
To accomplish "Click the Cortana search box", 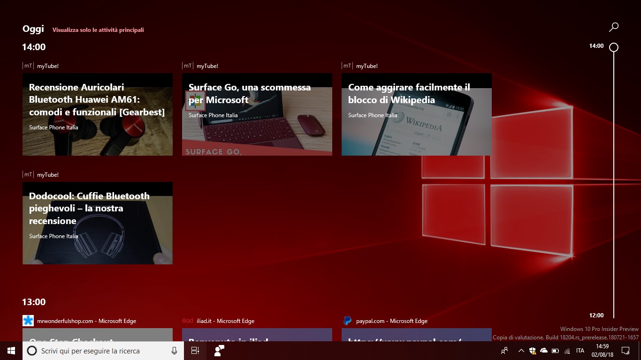I will click(x=103, y=351).
